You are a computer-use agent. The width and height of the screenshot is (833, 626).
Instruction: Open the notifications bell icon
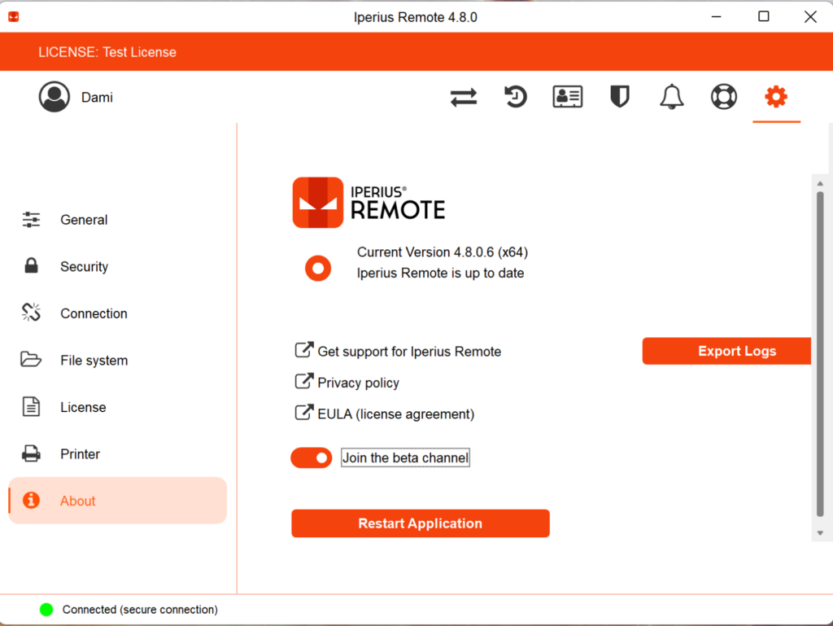click(x=671, y=97)
